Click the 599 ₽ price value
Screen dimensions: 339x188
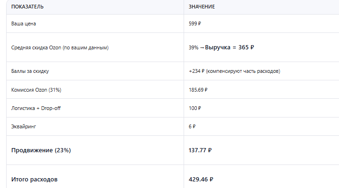point(195,23)
